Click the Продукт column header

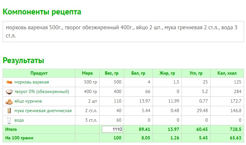coord(39,73)
